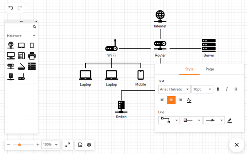Align text to the left
The height and width of the screenshot is (154, 247).
click(x=162, y=100)
